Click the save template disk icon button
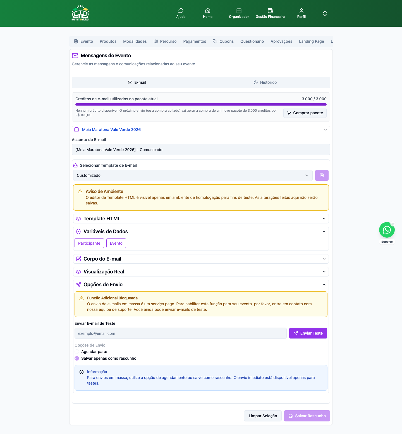 (x=322, y=175)
